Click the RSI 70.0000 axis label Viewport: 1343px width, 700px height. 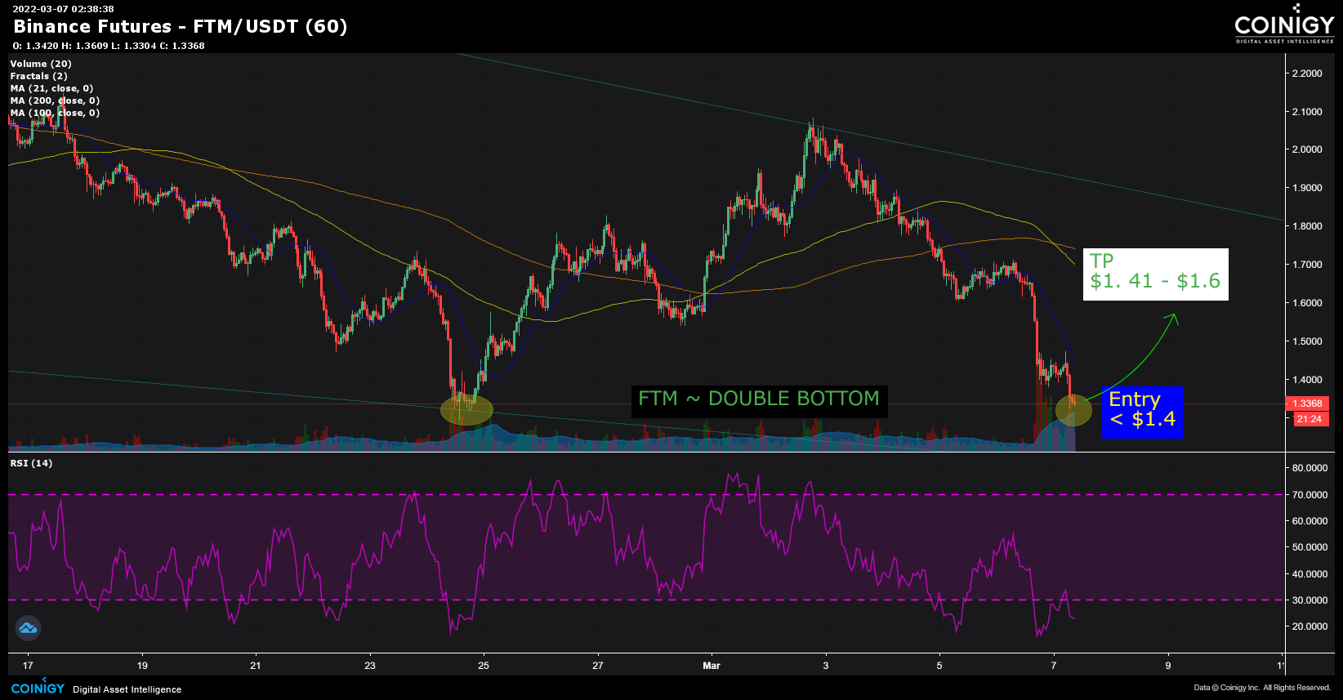[1310, 495]
